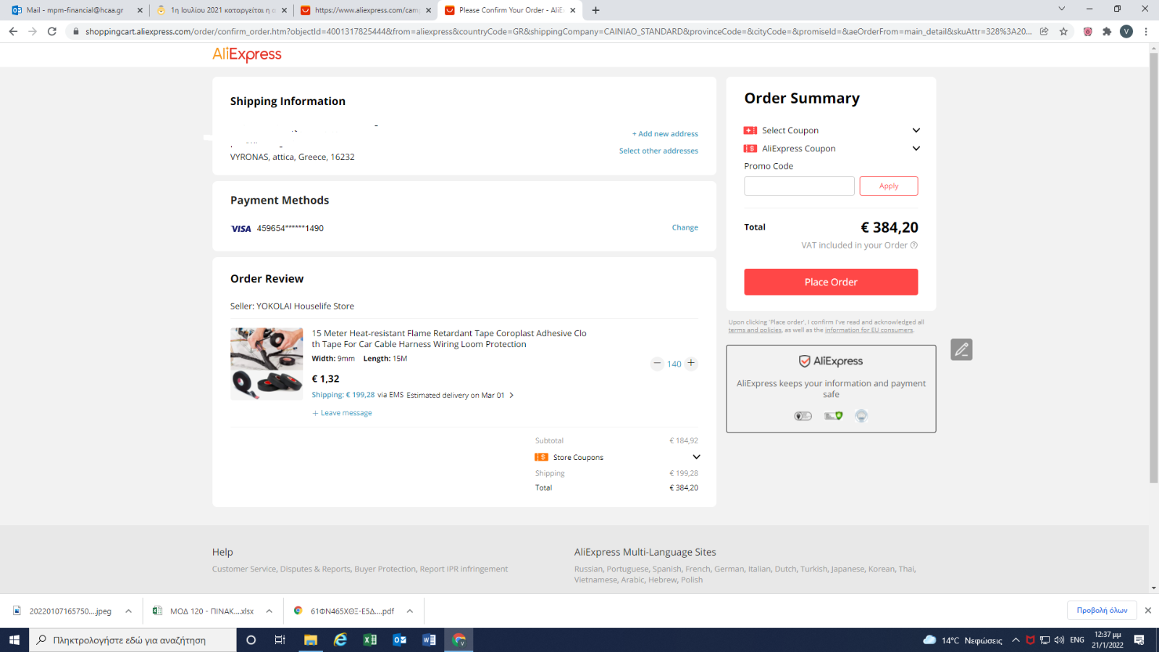Reload the current page
Image resolution: width=1159 pixels, height=652 pixels.
(52, 31)
